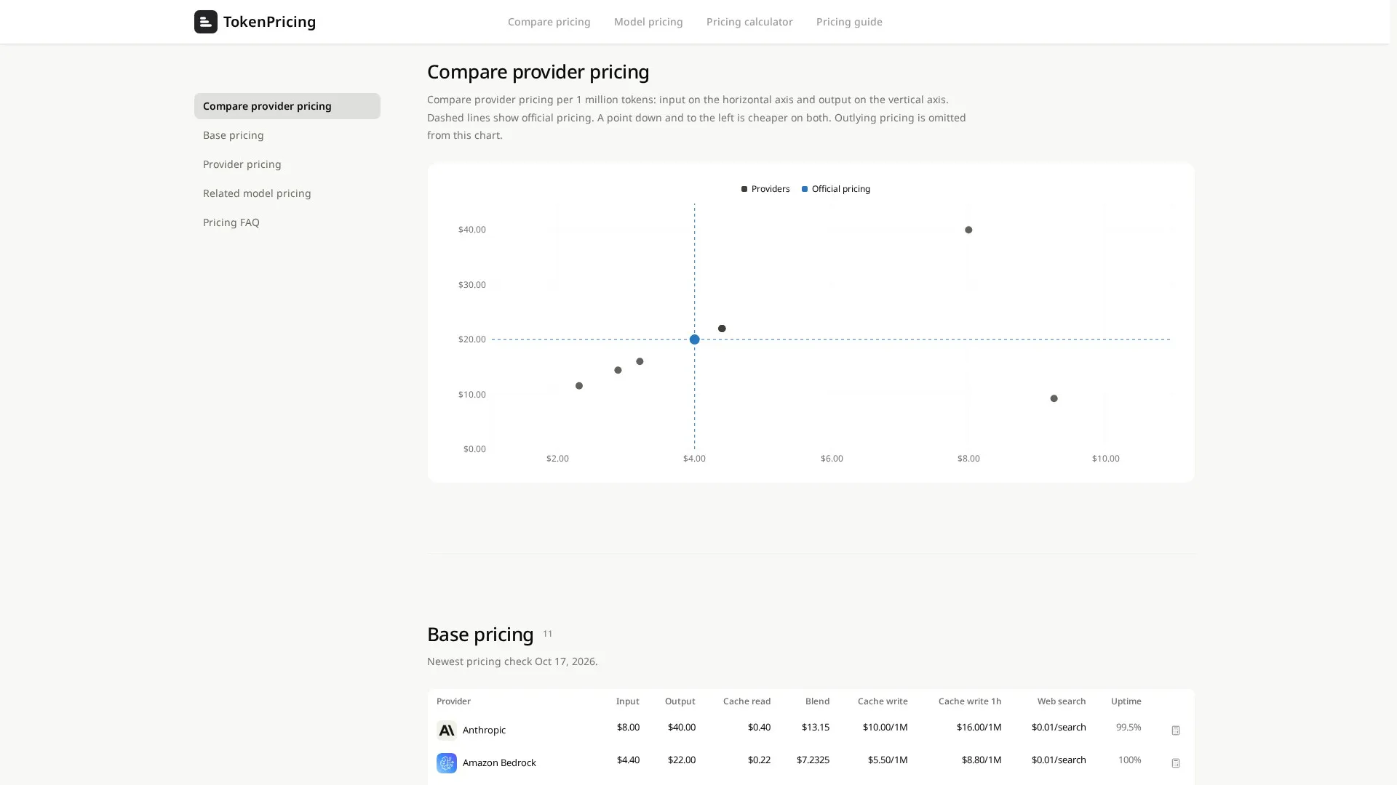Sort table by Cache write 1h header
The width and height of the screenshot is (1397, 785).
[970, 701]
